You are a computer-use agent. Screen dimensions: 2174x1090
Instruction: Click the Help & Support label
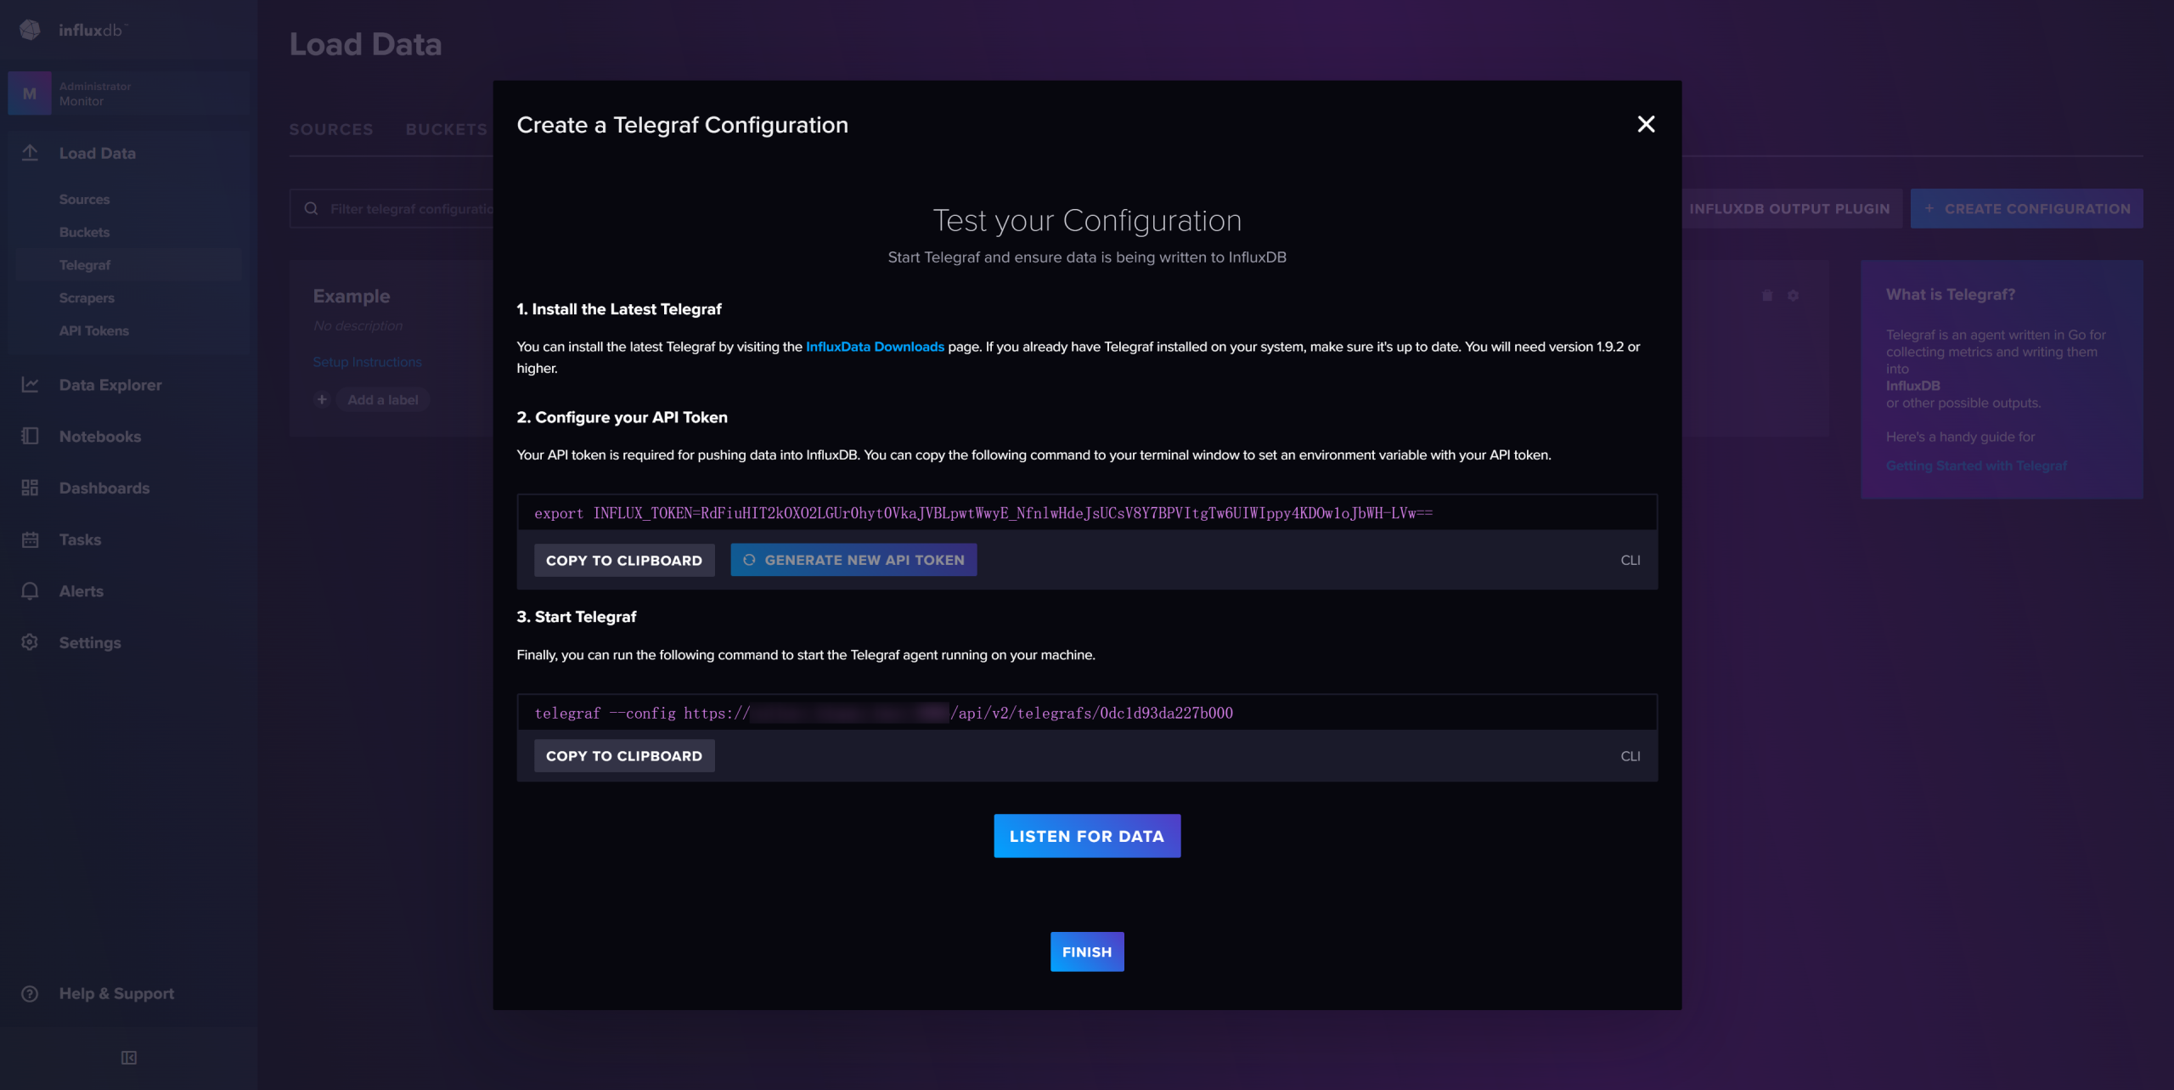point(116,993)
